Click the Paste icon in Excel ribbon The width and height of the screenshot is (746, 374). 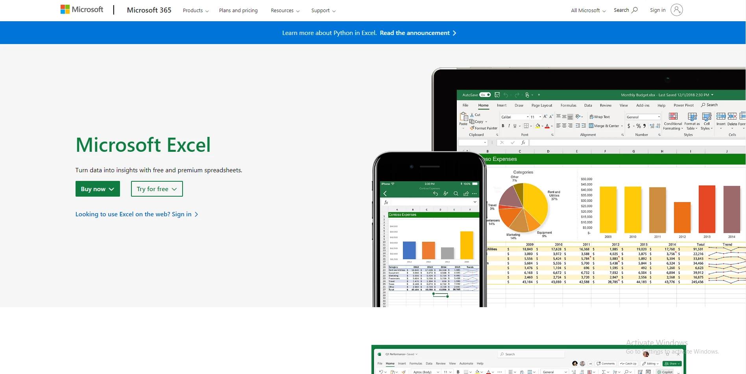pyautogui.click(x=463, y=117)
